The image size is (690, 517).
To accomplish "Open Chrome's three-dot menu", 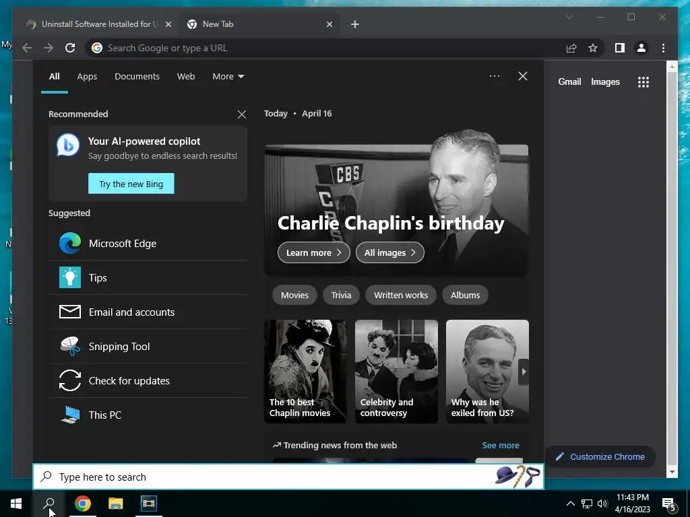I will 663,48.
